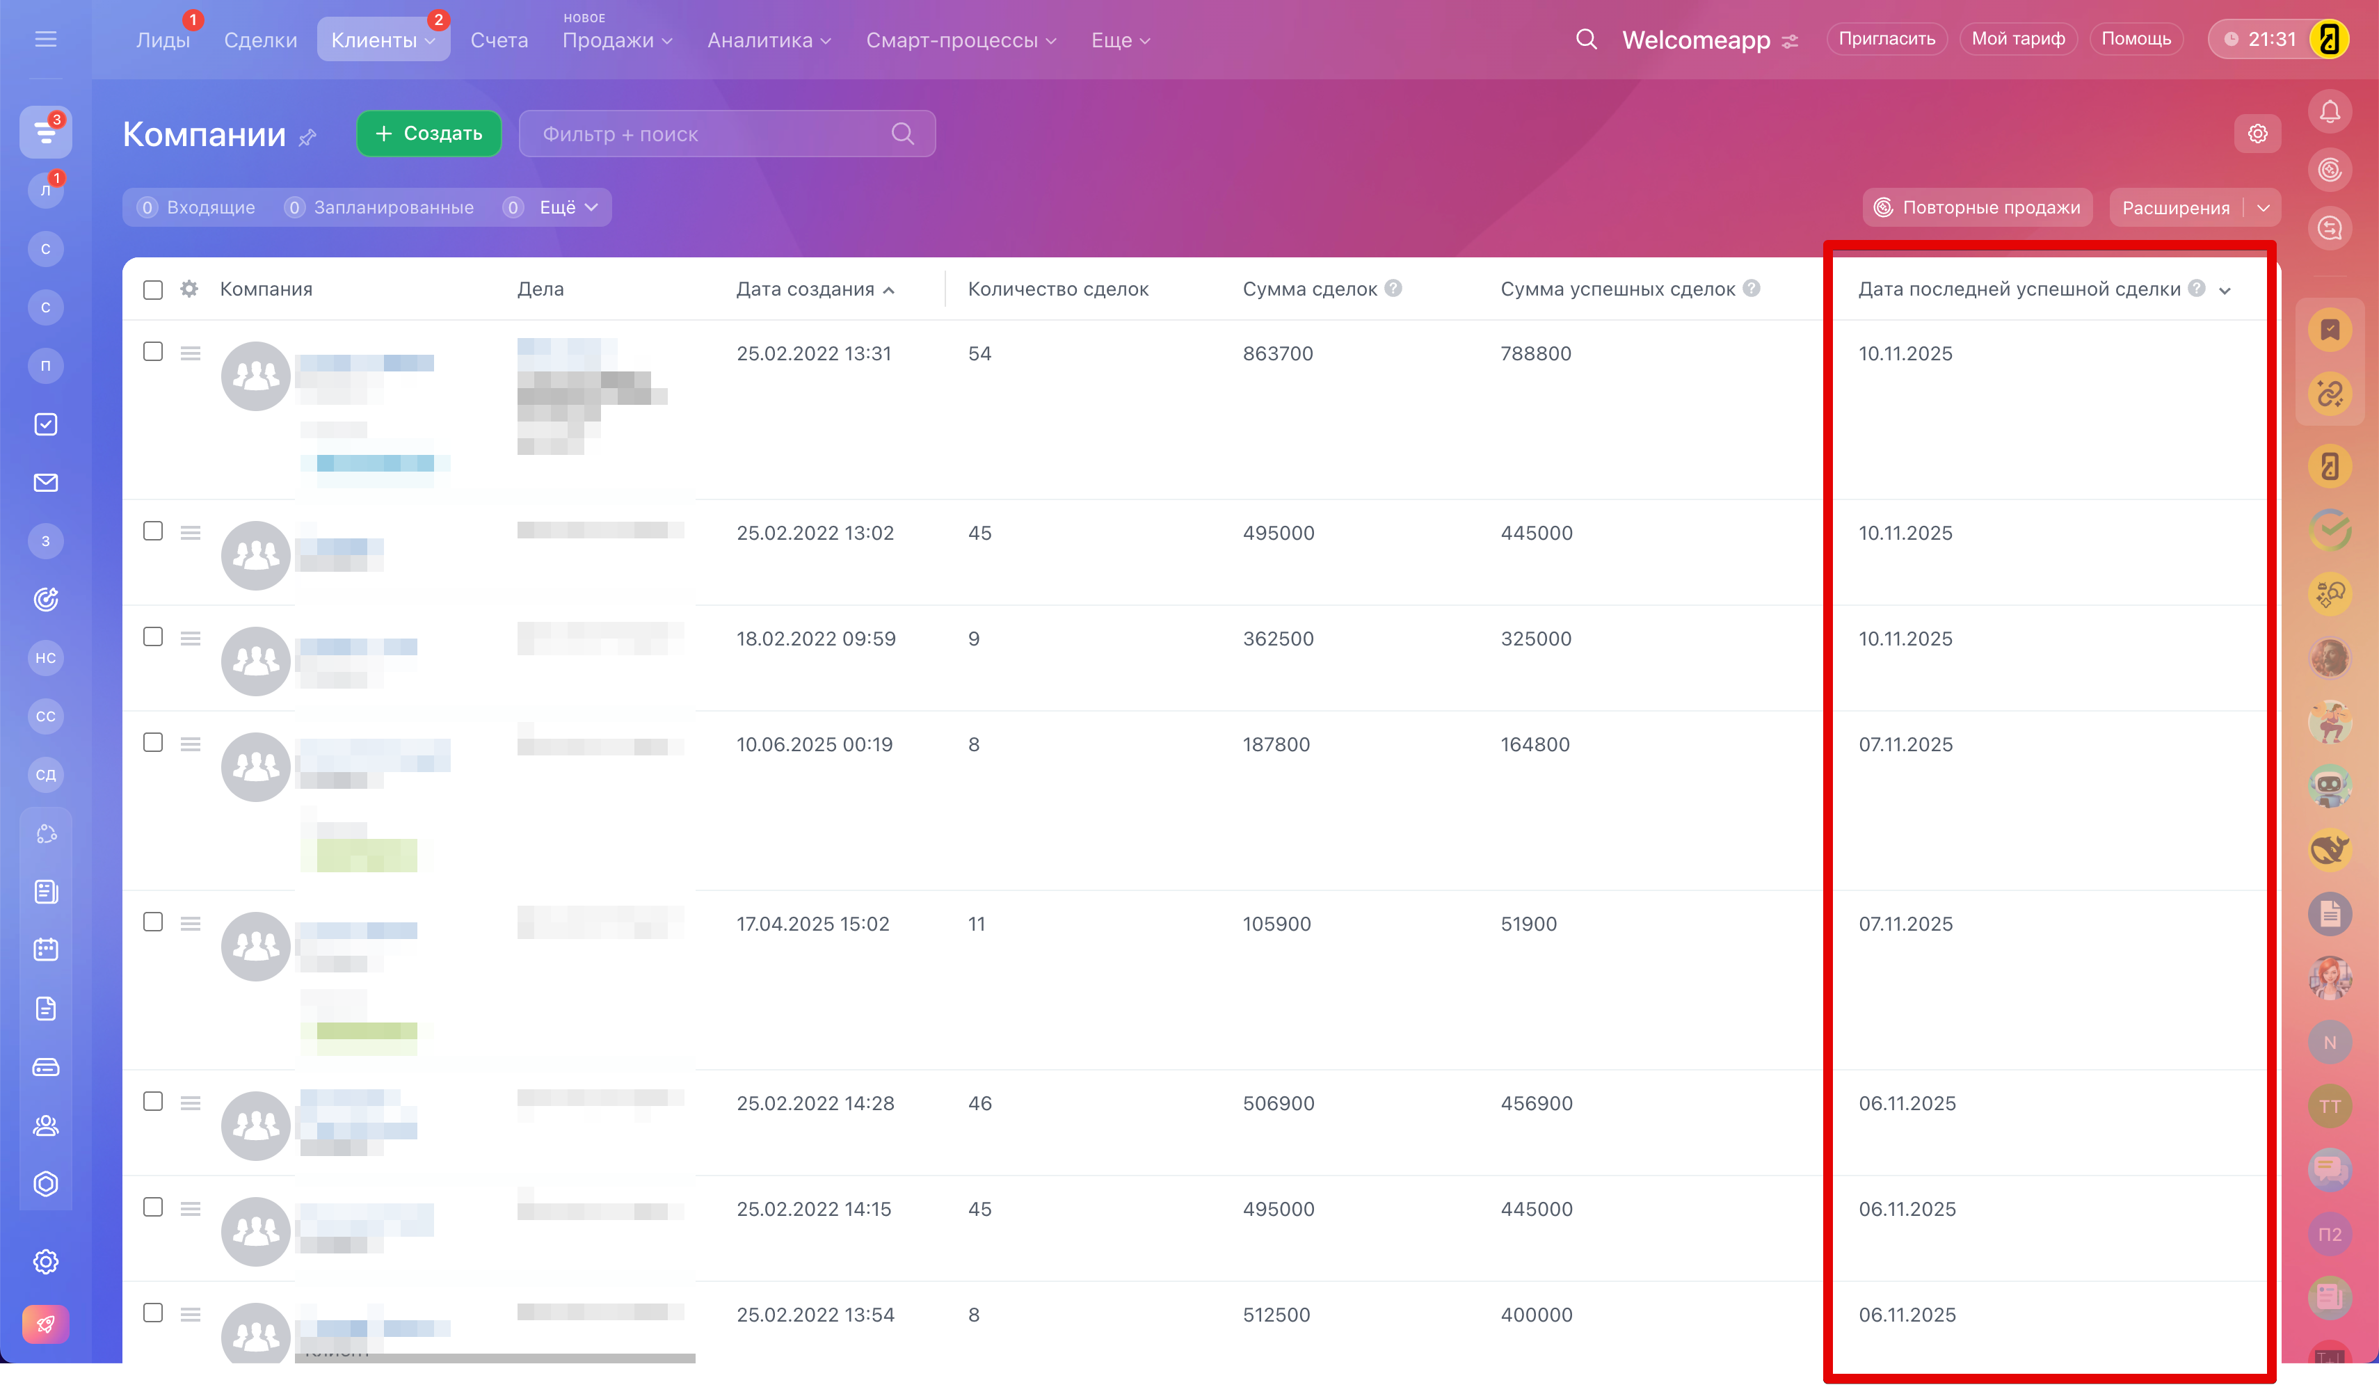The image size is (2379, 1387).
Task: Switch to the Сделки tab
Action: (x=261, y=40)
